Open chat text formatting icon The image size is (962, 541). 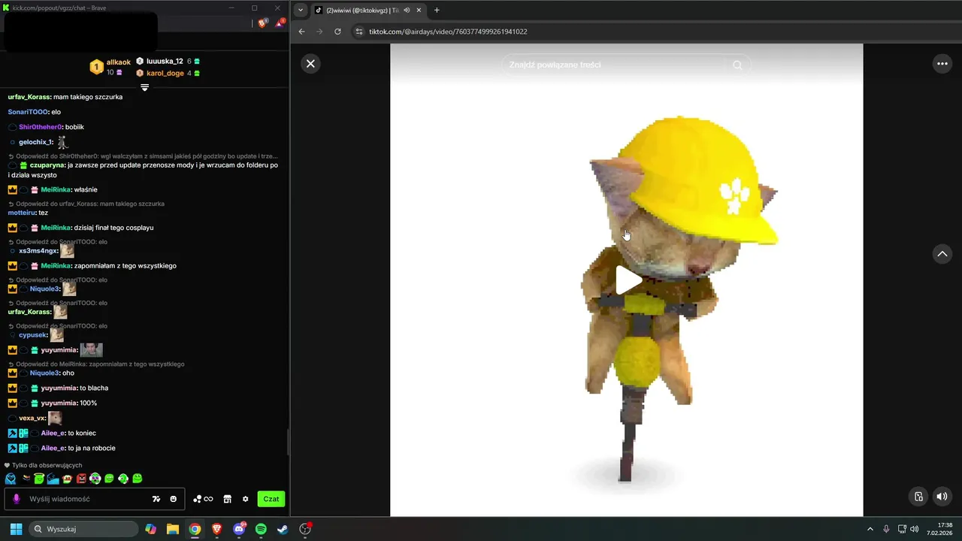click(156, 499)
